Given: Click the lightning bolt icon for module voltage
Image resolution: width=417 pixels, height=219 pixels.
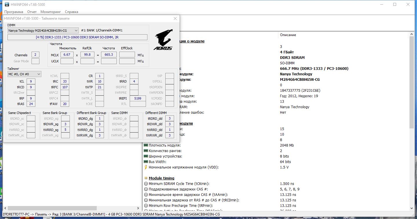Looking at the screenshot, I should (x=146, y=167).
